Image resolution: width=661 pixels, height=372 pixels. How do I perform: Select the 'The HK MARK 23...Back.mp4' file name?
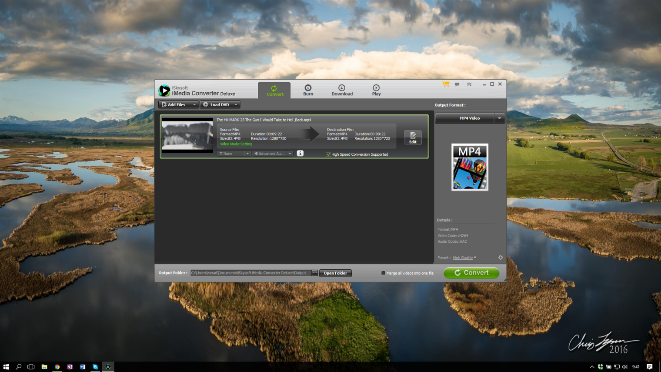264,120
